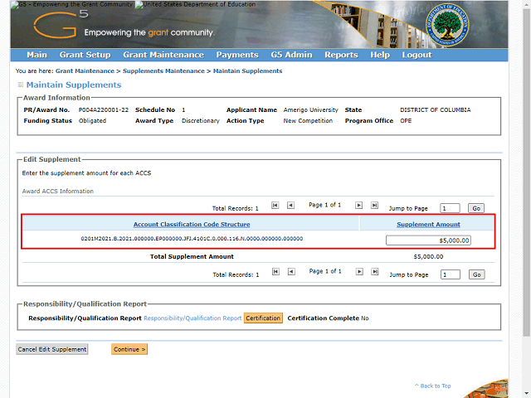Jump to last page in upper pagination
531x398 pixels.
[374, 206]
